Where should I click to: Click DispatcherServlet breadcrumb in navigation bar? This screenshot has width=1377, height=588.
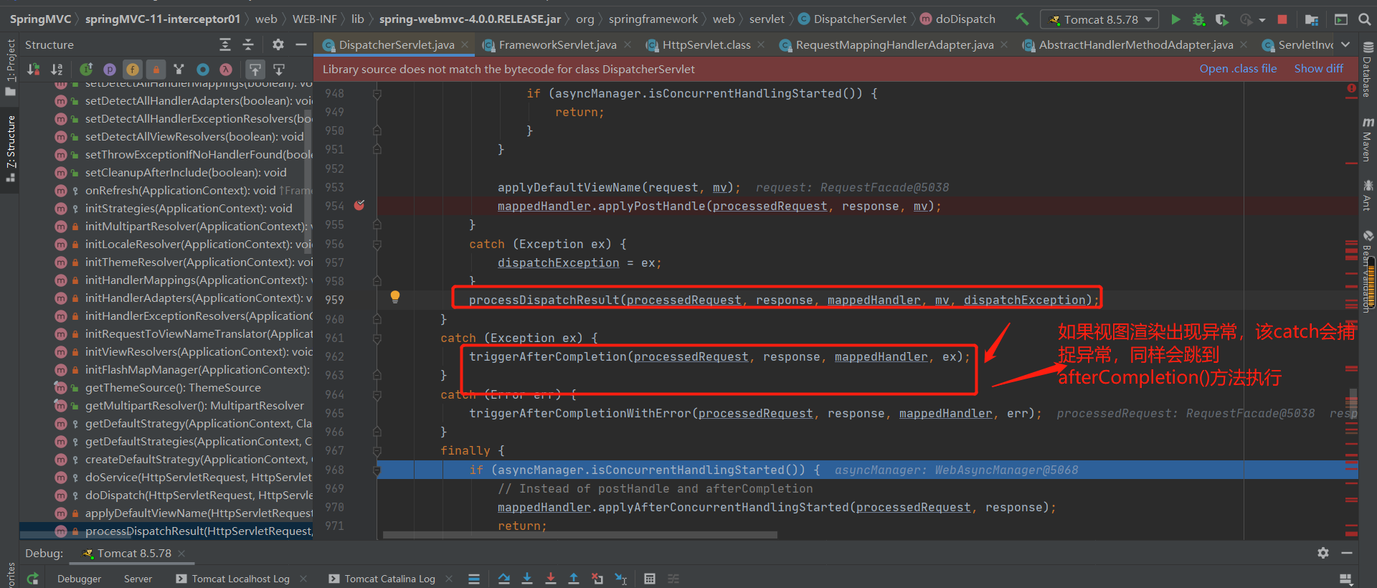(x=852, y=19)
